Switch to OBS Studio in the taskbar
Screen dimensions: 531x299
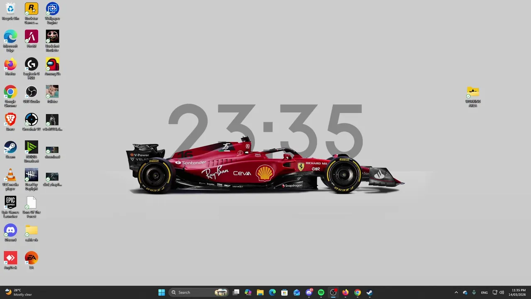(x=333, y=292)
